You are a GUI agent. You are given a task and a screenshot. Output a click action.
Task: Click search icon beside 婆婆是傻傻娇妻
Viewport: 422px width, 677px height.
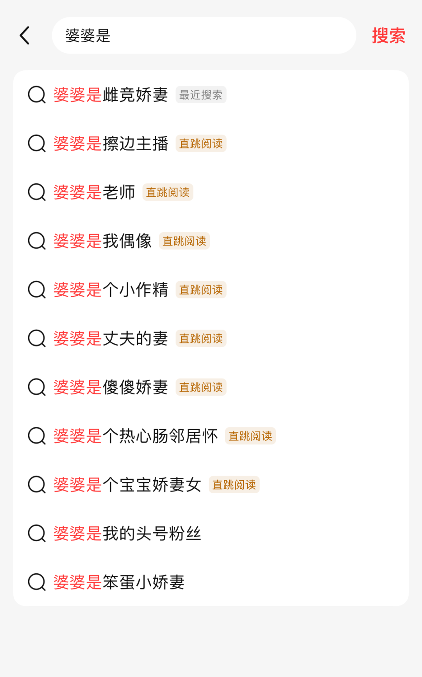coord(37,387)
